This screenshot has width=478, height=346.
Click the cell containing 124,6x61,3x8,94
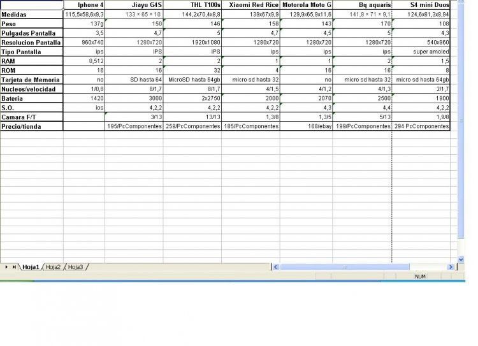(x=421, y=14)
